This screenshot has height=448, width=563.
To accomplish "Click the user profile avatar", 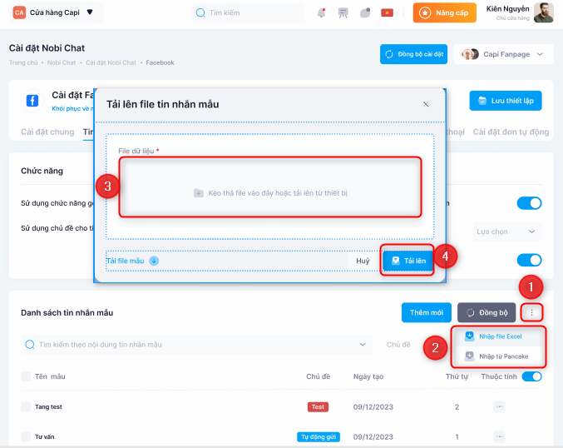I will point(543,12).
